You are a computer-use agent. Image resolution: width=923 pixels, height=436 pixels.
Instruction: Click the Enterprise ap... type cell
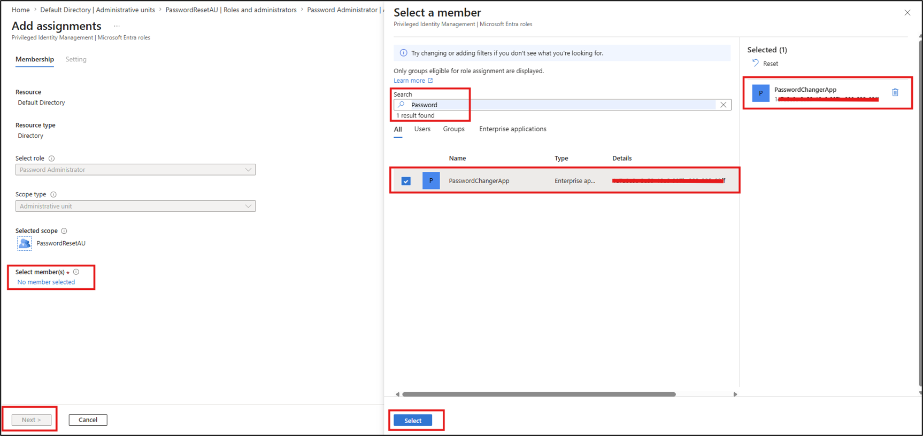coord(575,181)
